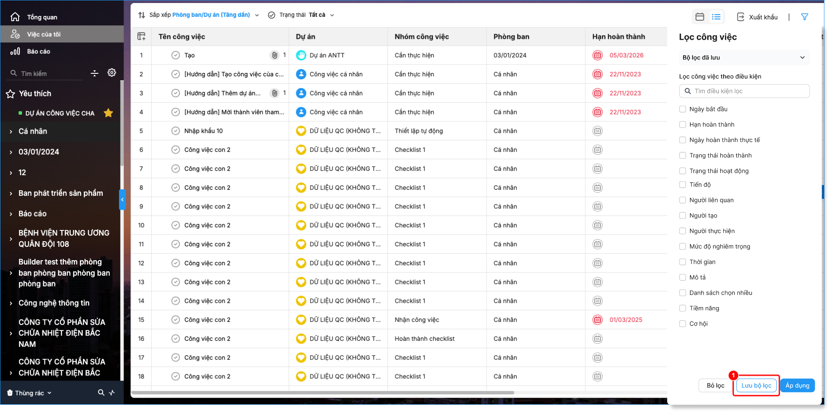This screenshot has height=412, width=829.
Task: Click the Áp dụng button
Action: coord(797,386)
